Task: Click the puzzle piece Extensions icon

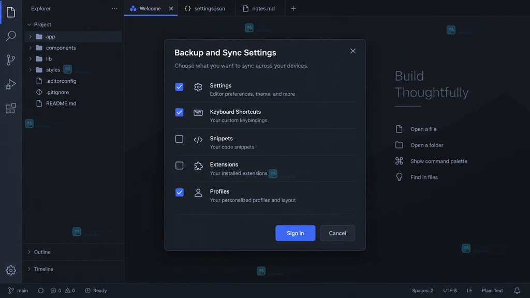Action: [x=198, y=166]
